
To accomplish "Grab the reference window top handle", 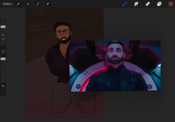I will click(115, 41).
